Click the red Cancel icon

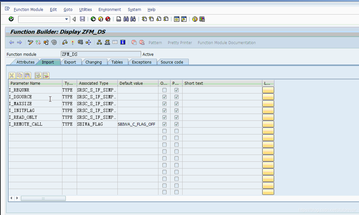click(108, 19)
